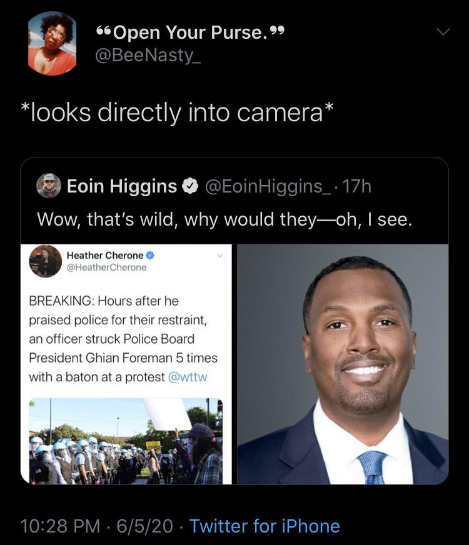This screenshot has width=469, height=545.
Task: Open the BeeNasty_ profile avatar
Action: (x=52, y=44)
